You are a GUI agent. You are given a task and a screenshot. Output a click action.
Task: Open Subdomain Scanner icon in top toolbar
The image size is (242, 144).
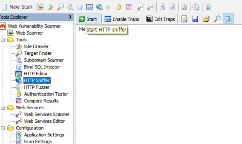tap(70, 7)
